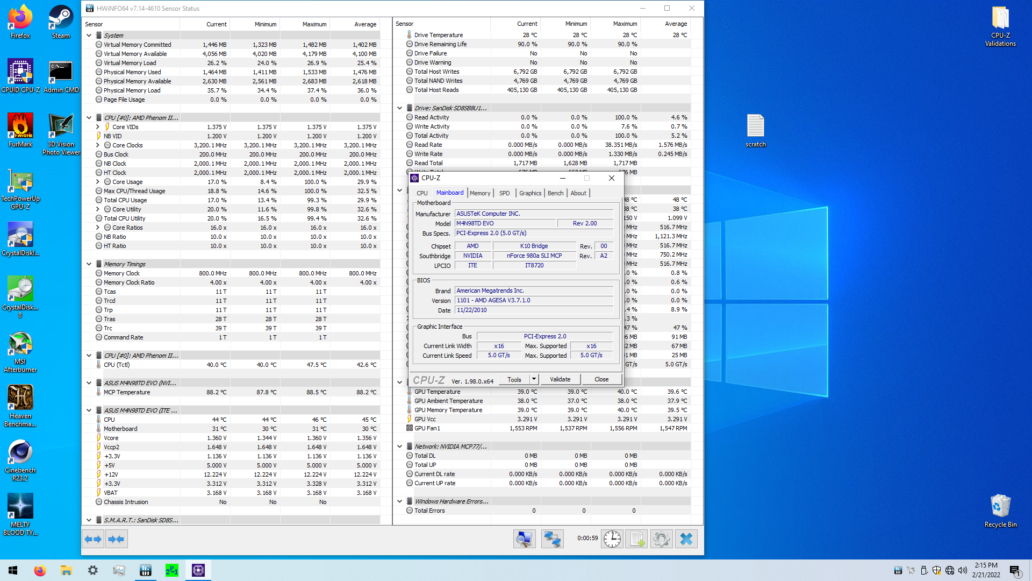Click the M4N98TD EVO model field
This screenshot has width=1032, height=581.
[x=505, y=223]
